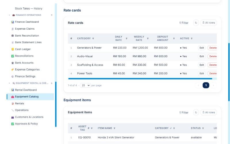Edit the Scaffolding & Access rate card
This screenshot has width=230, height=144.
pos(202,65)
